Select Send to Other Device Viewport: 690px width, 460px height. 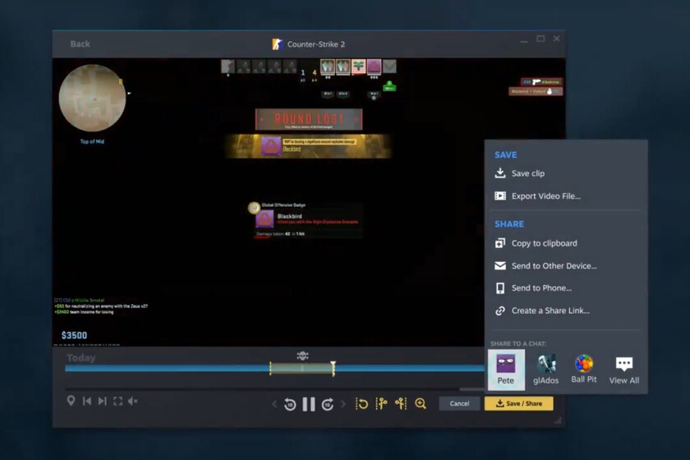click(545, 266)
